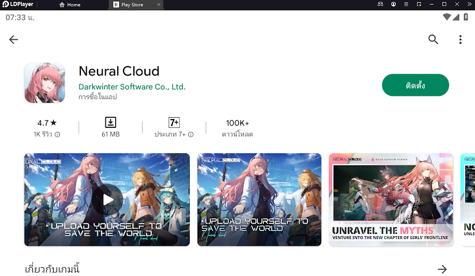Click the battery status icon
The image size is (475, 276).
coord(466,17)
